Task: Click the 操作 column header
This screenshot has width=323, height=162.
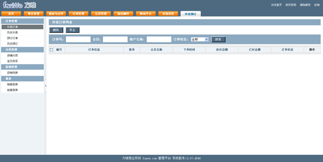Action: tap(312, 50)
